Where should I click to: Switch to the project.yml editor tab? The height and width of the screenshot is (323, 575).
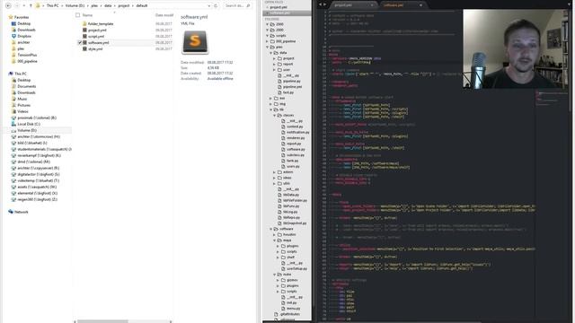click(343, 5)
